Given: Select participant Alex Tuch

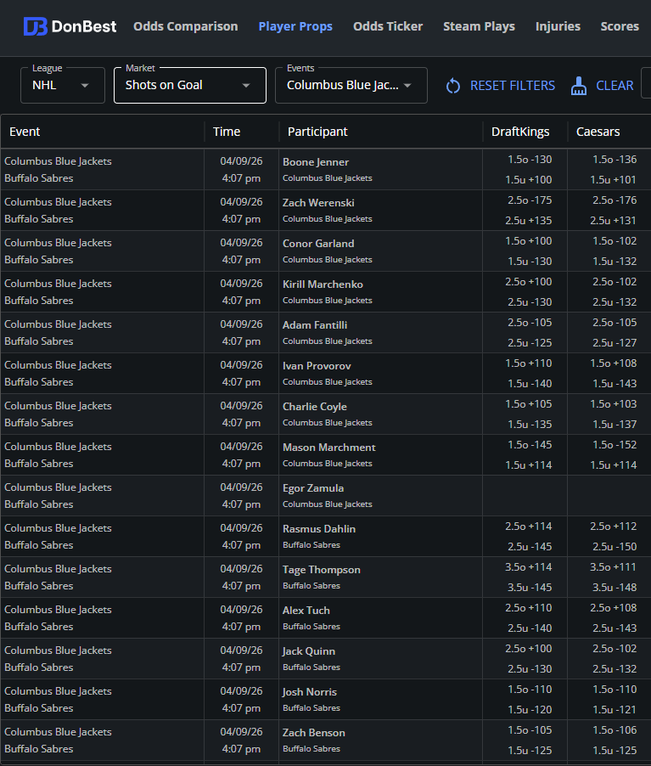Looking at the screenshot, I should point(306,611).
